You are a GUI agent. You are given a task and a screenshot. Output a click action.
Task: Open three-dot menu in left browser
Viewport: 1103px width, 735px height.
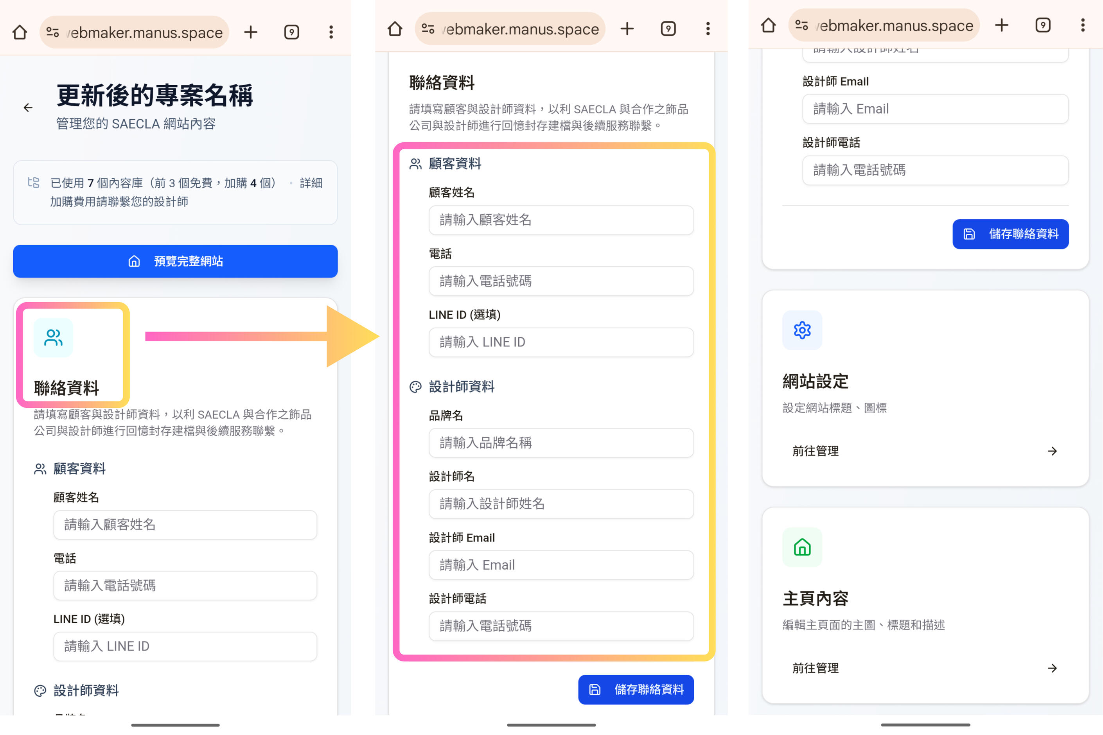point(331,32)
